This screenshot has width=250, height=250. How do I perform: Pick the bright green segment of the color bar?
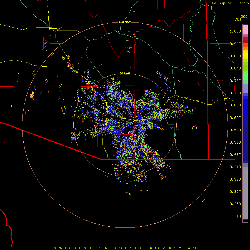(x=245, y=76)
